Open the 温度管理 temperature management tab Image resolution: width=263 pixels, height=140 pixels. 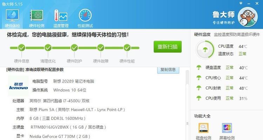coord(61,18)
